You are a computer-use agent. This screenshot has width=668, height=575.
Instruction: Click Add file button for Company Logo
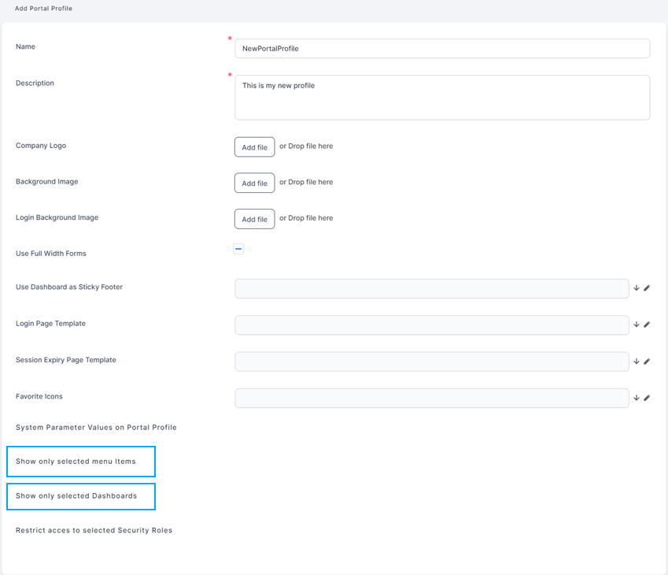pos(254,147)
